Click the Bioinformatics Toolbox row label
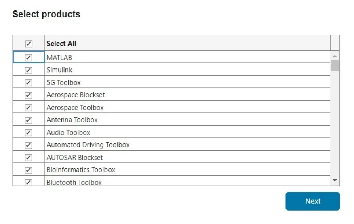This screenshot has width=354, height=224. tap(81, 170)
